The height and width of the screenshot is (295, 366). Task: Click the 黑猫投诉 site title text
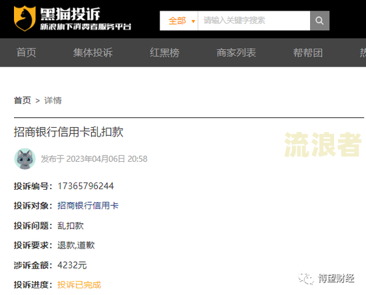click(71, 14)
